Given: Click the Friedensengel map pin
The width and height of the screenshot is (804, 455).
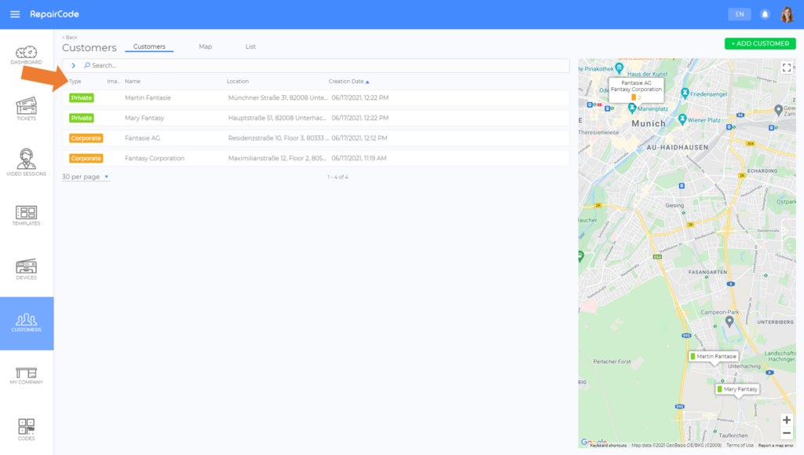Looking at the screenshot, I should pos(685,94).
